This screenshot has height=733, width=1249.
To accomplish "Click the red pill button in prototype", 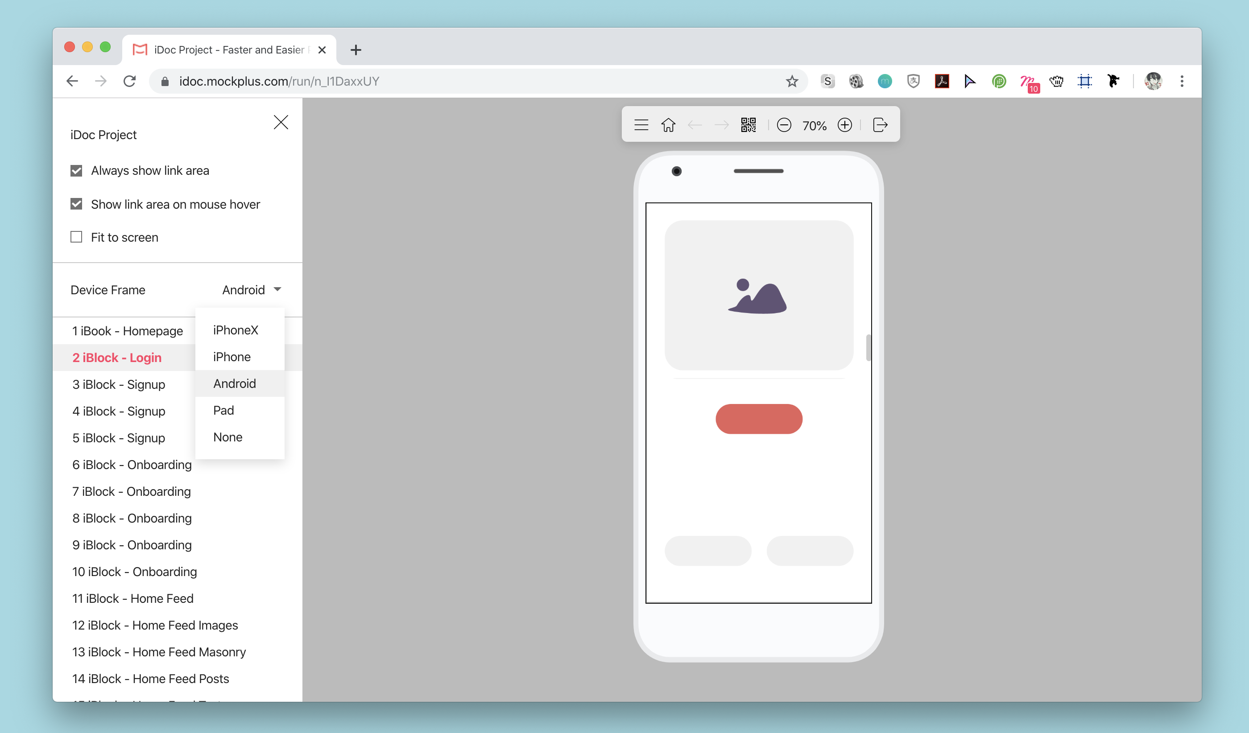I will [x=759, y=419].
